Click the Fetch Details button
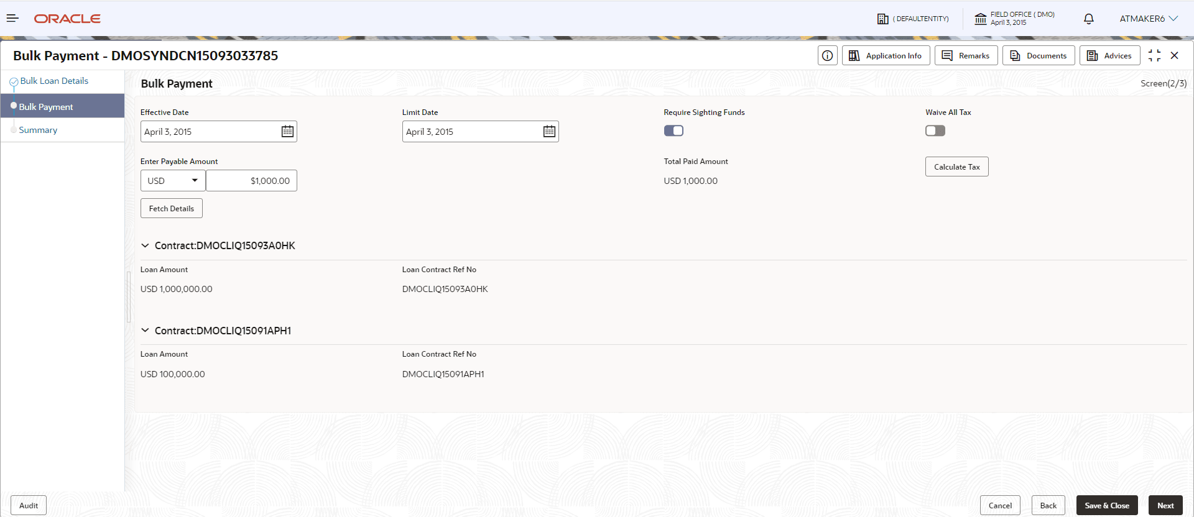This screenshot has width=1194, height=517. (172, 208)
